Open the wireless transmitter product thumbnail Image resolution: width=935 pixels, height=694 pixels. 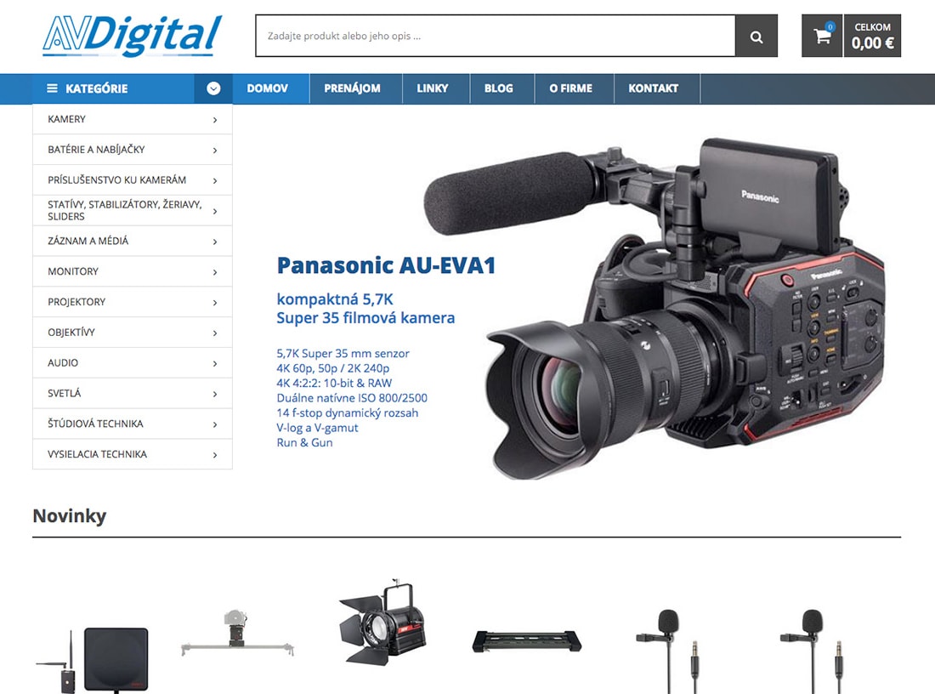tap(93, 661)
